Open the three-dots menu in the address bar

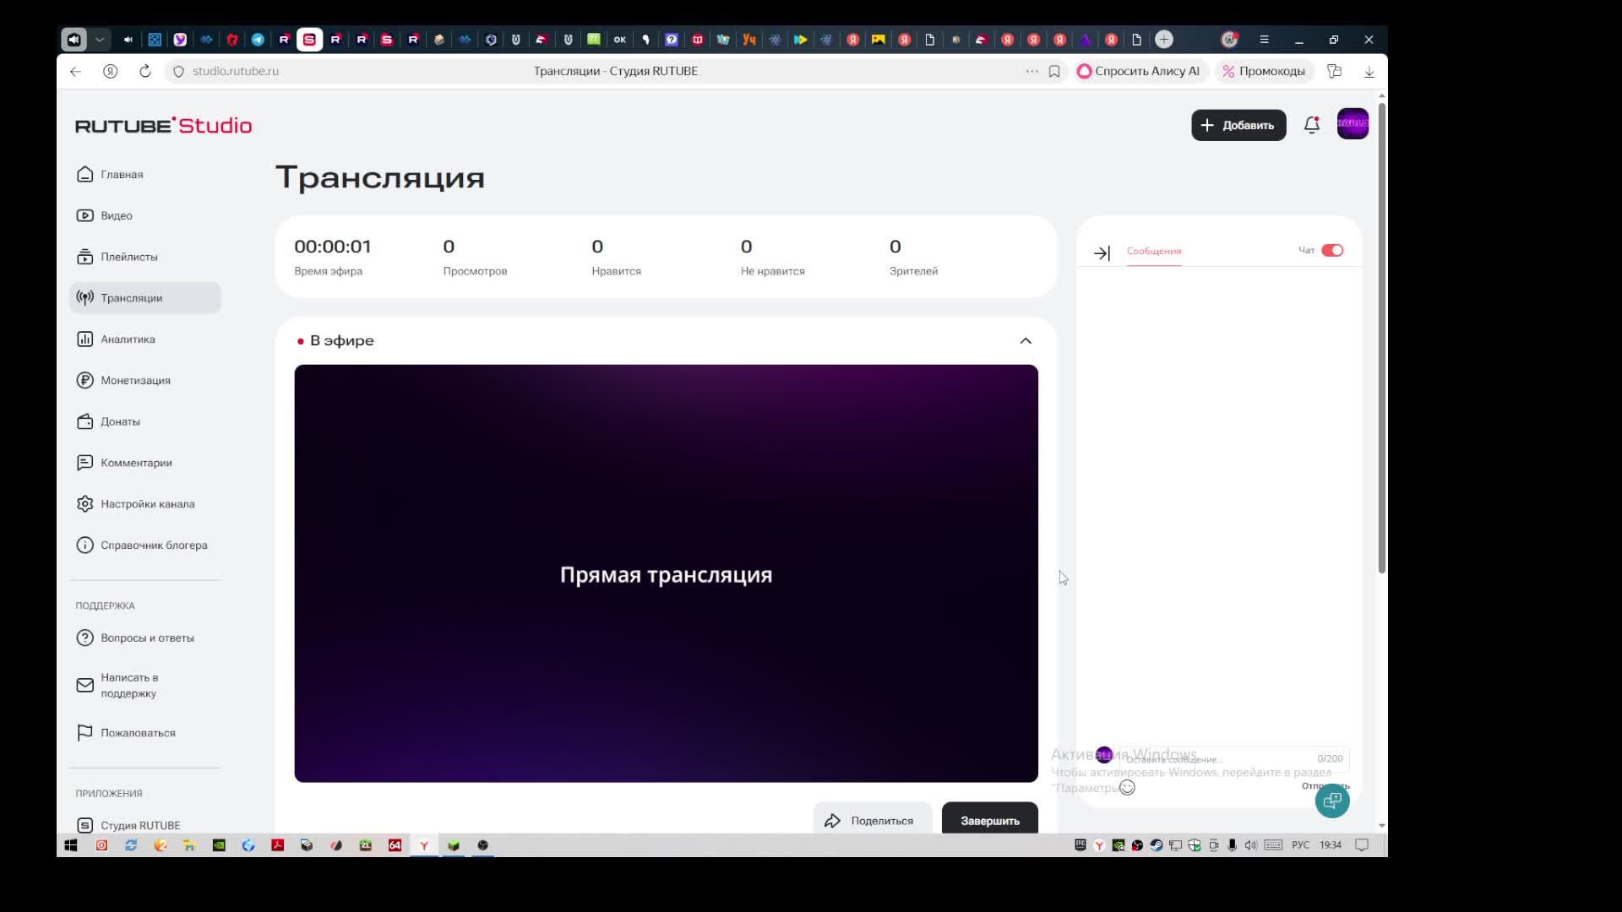pos(1031,72)
